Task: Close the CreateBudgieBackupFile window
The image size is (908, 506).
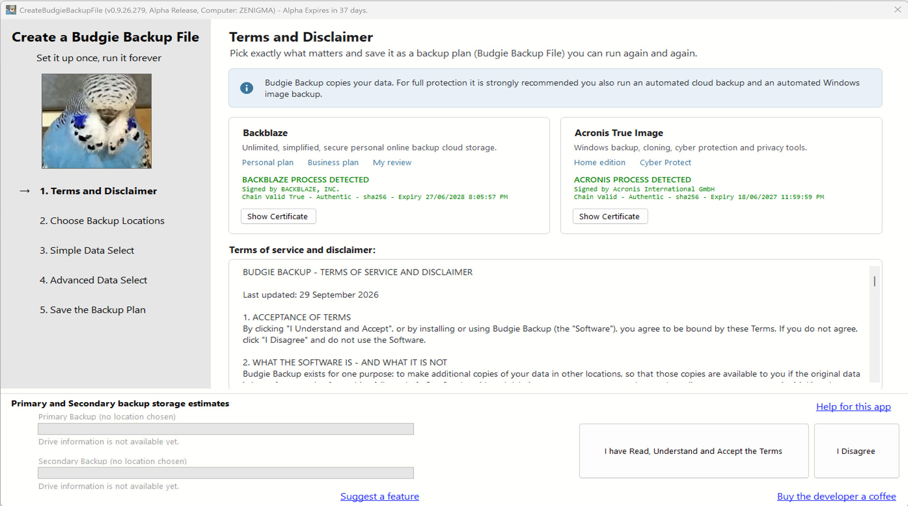Action: tap(897, 10)
